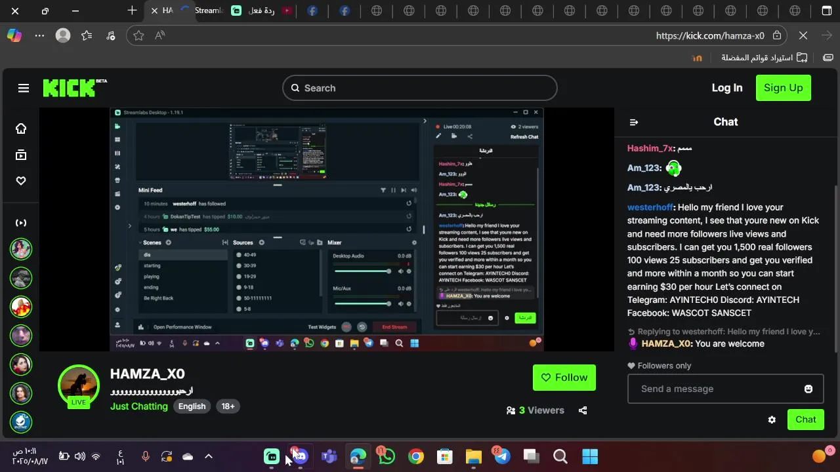The height and width of the screenshot is (472, 840).
Task: Collapse the chat panel using the header icon
Action: point(634,122)
